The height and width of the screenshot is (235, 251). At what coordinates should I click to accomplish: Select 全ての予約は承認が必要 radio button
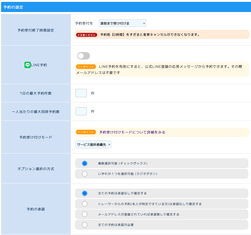[x=85, y=225]
